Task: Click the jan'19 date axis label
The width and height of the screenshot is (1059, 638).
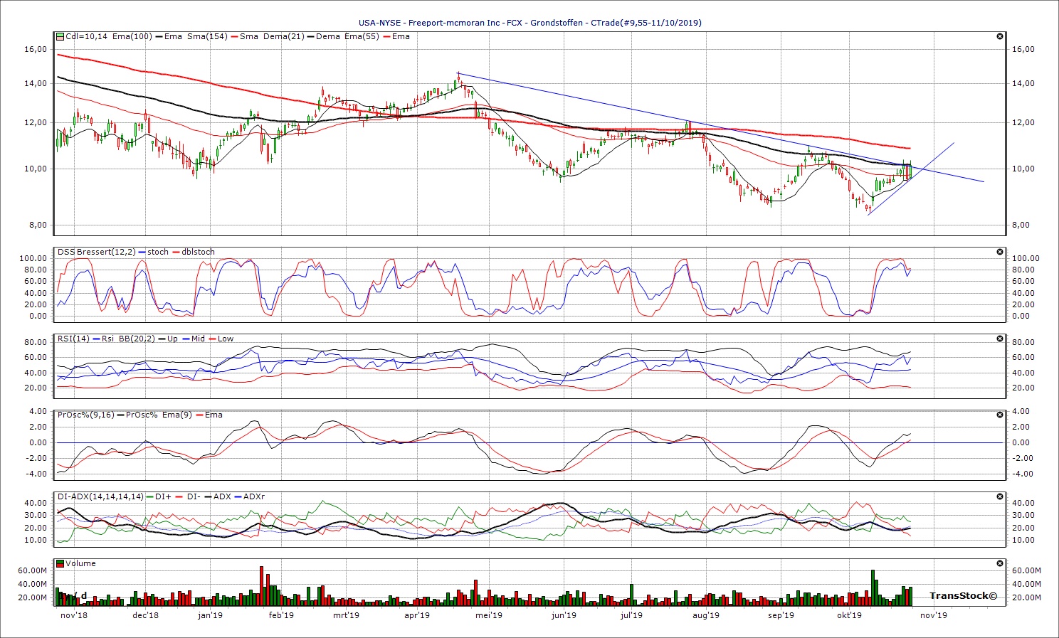Action: pyautogui.click(x=210, y=615)
